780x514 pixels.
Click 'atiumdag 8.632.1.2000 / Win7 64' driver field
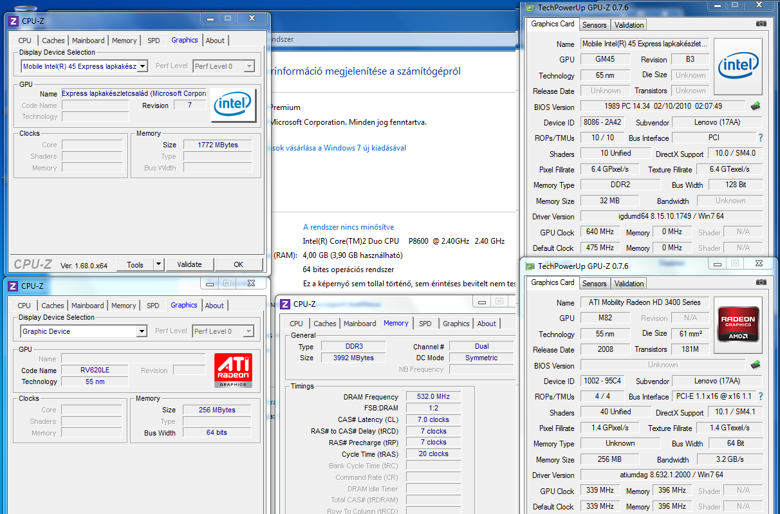click(x=671, y=475)
